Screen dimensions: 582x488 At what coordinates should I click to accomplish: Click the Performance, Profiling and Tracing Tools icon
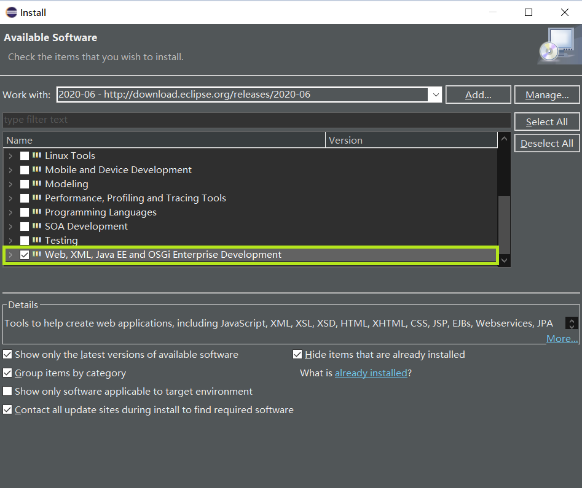(38, 198)
